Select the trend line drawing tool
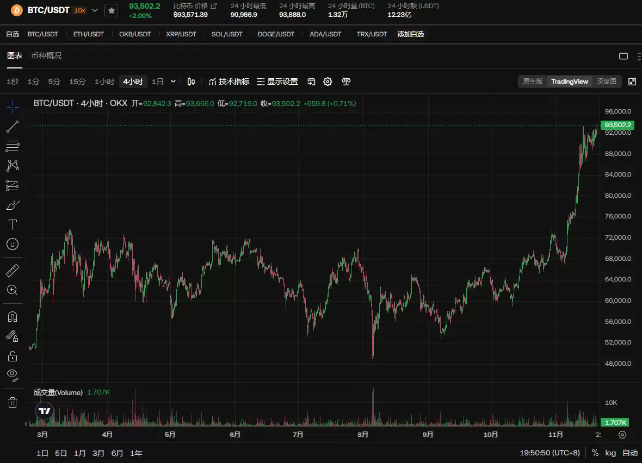The width and height of the screenshot is (642, 463). 13,127
